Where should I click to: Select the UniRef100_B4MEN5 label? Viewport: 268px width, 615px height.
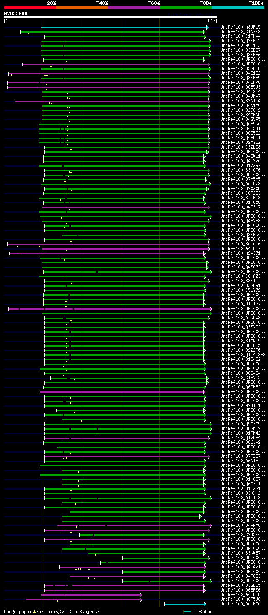[x=240, y=115]
